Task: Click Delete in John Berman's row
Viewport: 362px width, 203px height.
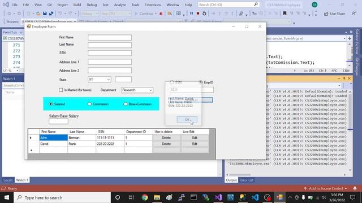Action: coord(166,138)
